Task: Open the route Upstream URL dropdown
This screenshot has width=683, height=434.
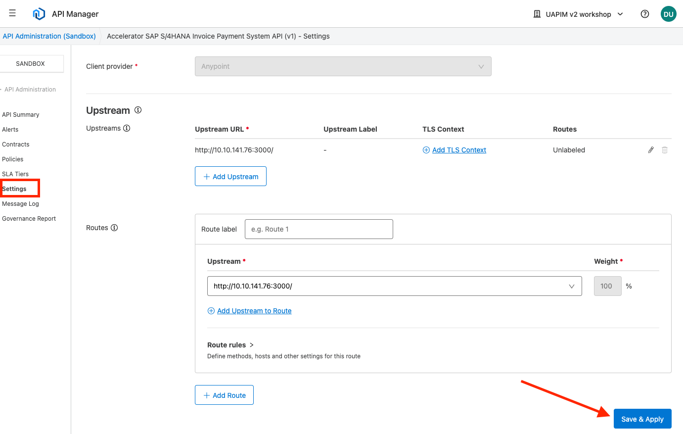Action: click(395, 286)
